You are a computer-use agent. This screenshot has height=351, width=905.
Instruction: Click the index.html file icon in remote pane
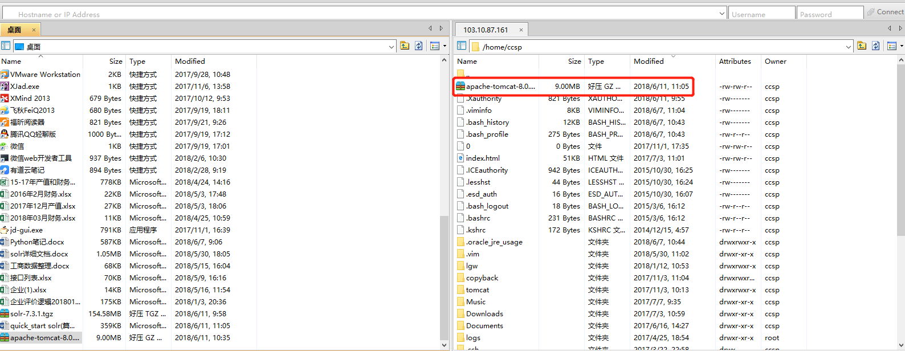pos(460,158)
